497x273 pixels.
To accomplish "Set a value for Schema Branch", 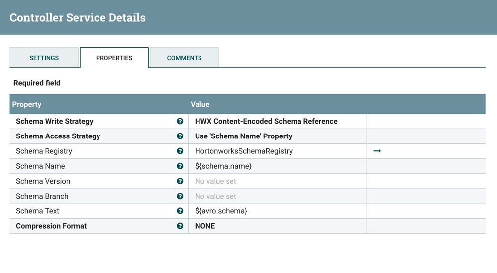I will pyautogui.click(x=216, y=196).
